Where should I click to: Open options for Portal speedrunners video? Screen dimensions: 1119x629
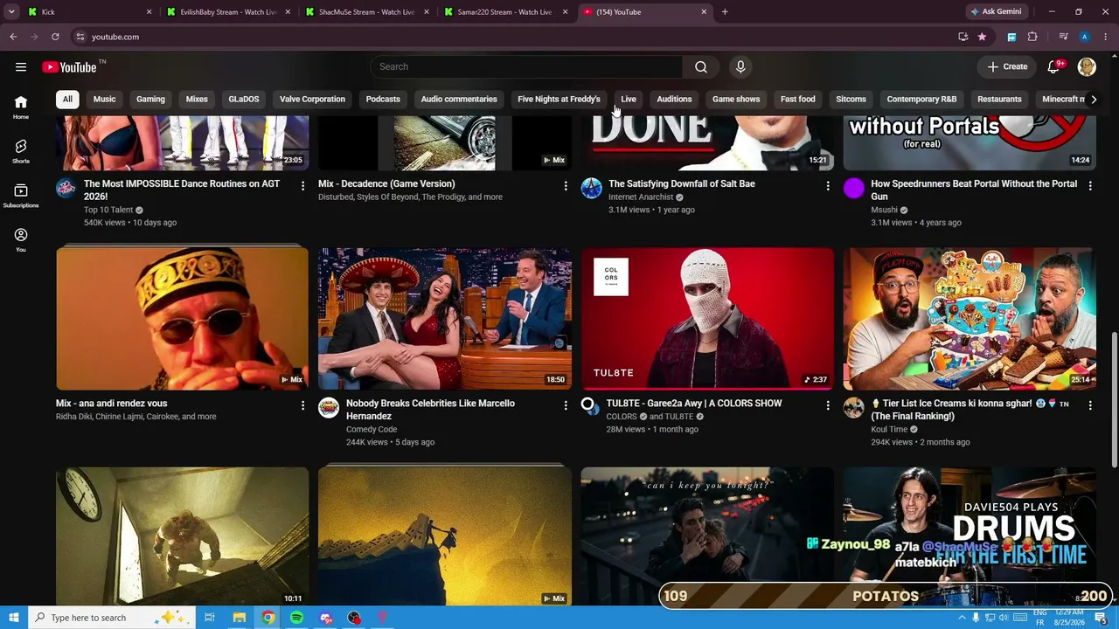pos(1090,185)
